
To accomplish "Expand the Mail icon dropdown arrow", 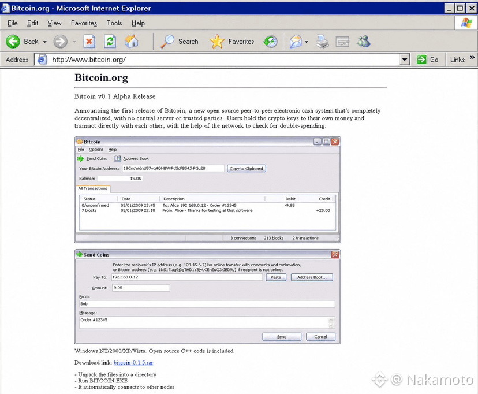I will (307, 42).
